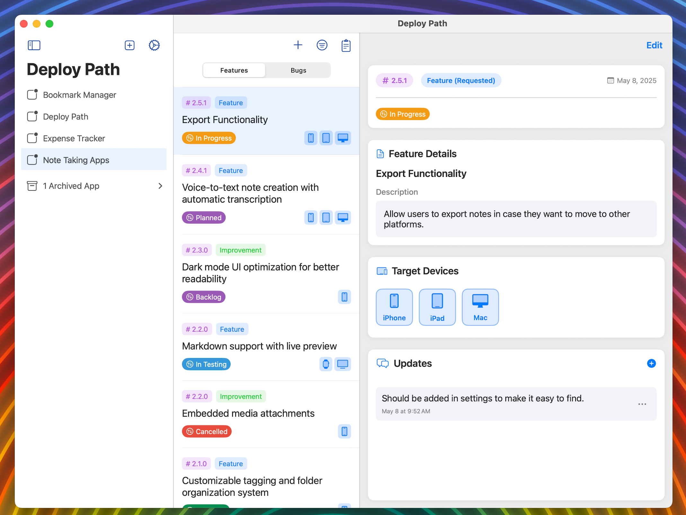Open the filter icon above the feature list
The image size is (686, 515).
coord(322,45)
